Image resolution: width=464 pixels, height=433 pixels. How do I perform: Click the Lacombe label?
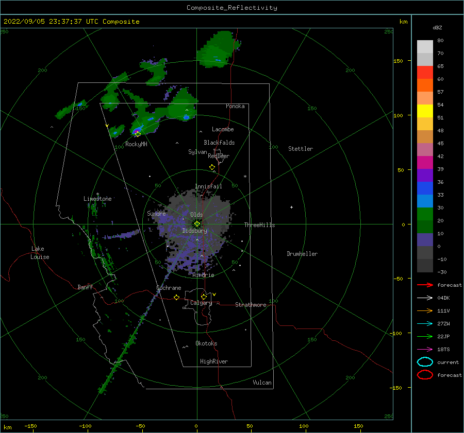[x=223, y=129]
